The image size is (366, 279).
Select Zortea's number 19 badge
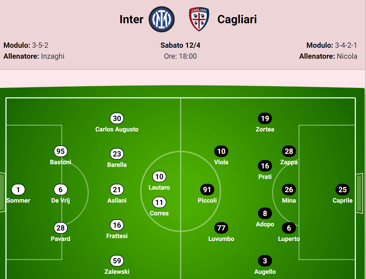(265, 118)
